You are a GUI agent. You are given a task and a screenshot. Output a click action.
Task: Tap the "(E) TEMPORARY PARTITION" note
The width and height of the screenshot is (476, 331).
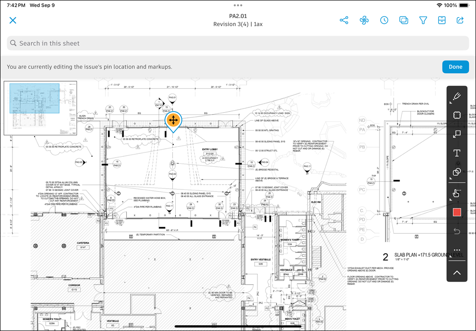point(151,235)
